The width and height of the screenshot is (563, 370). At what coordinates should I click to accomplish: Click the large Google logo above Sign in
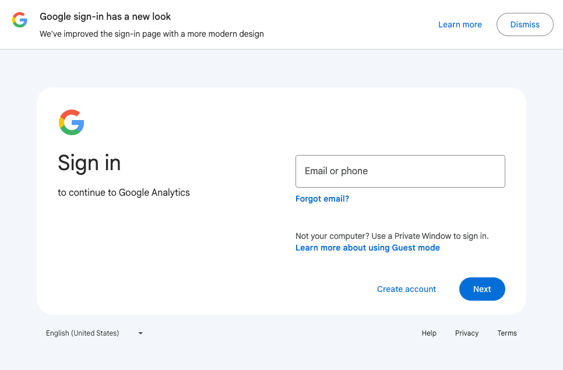[x=72, y=122]
